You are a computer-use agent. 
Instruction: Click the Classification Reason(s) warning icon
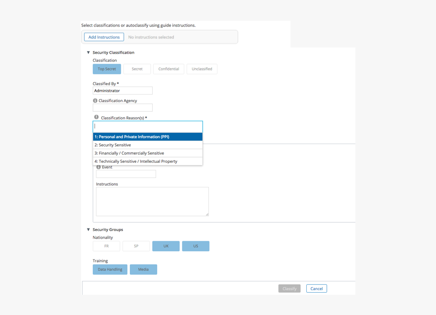click(x=96, y=117)
